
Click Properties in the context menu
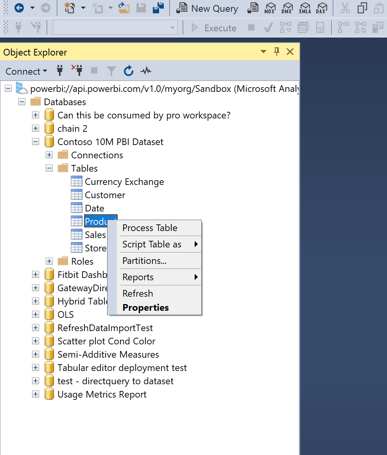tap(145, 308)
